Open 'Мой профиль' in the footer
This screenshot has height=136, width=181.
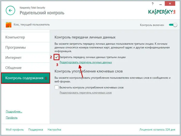pos(14,130)
